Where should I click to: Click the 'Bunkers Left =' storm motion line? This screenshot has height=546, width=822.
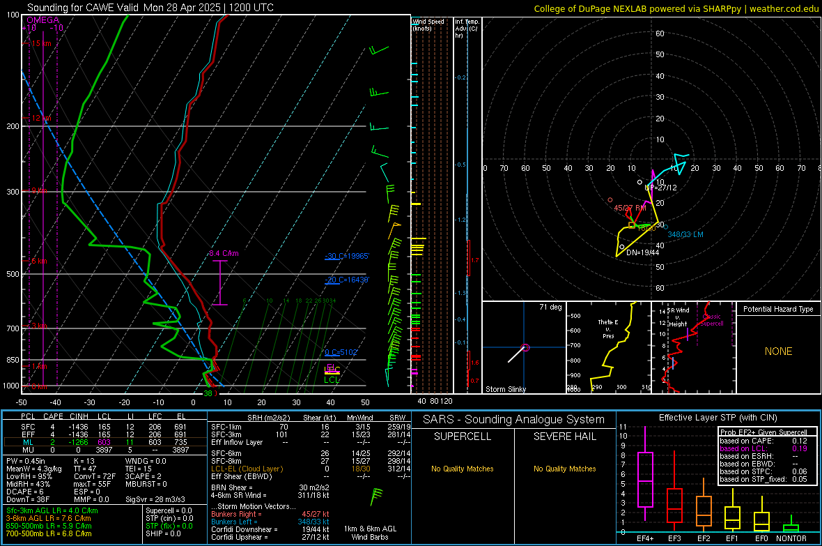[270, 522]
